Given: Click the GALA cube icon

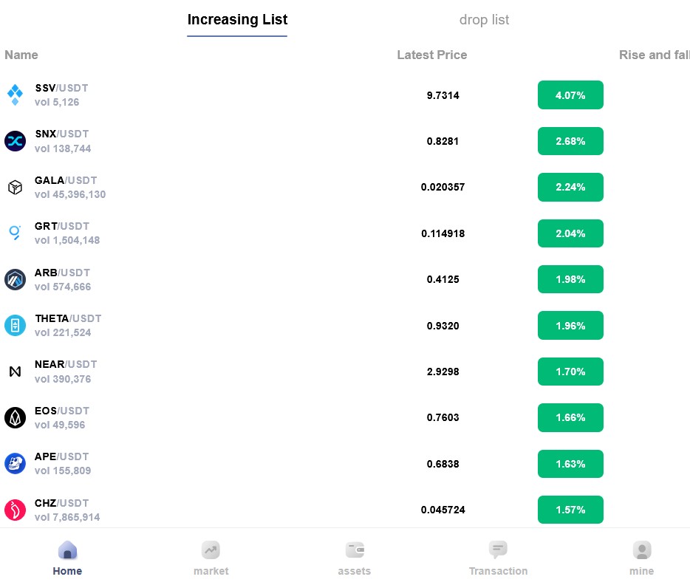Looking at the screenshot, I should pyautogui.click(x=15, y=188).
